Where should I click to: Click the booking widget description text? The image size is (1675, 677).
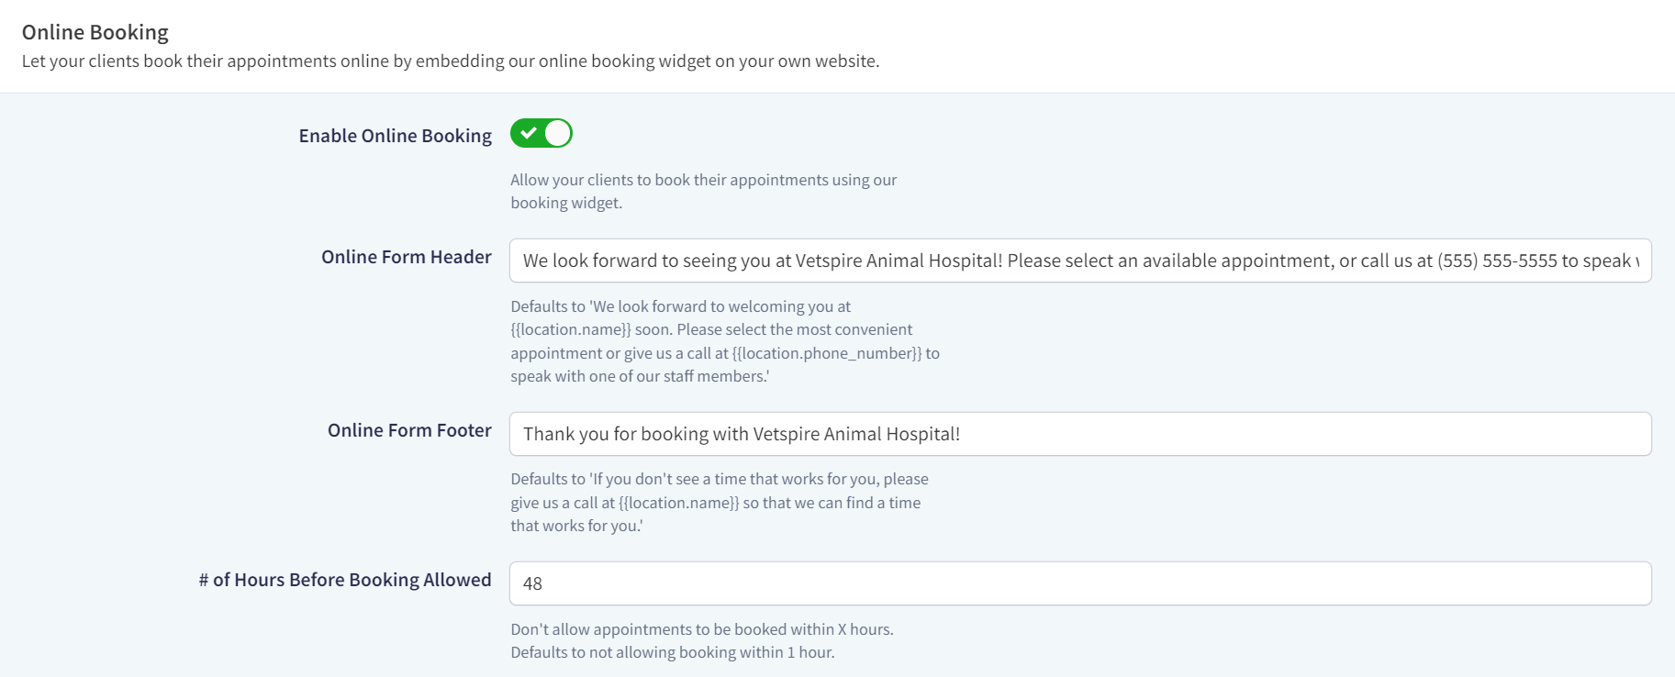[704, 190]
